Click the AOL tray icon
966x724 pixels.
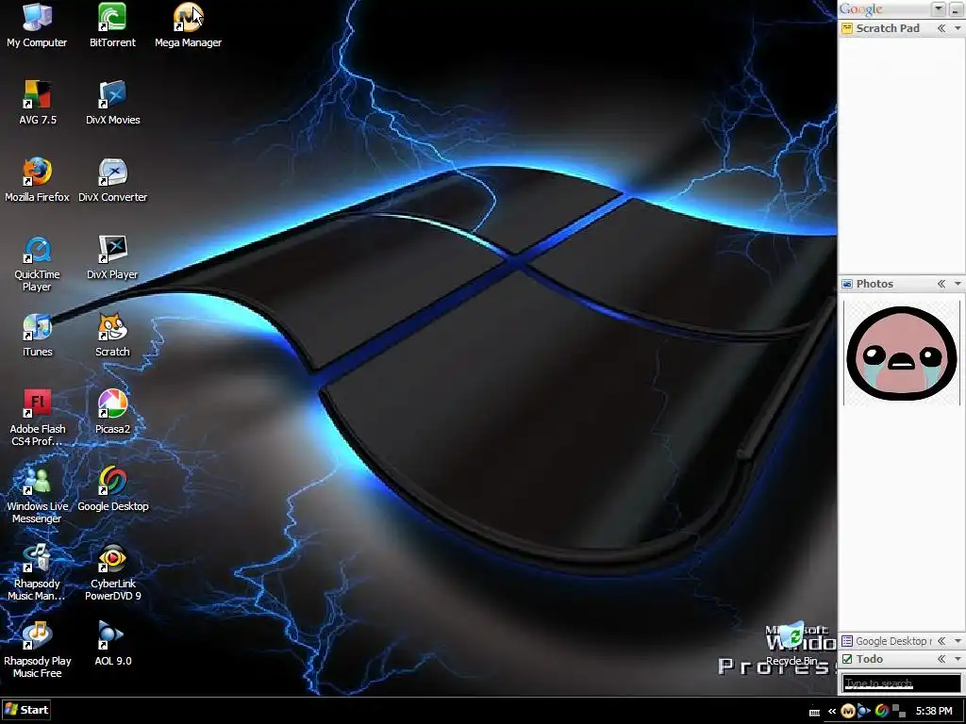point(864,711)
